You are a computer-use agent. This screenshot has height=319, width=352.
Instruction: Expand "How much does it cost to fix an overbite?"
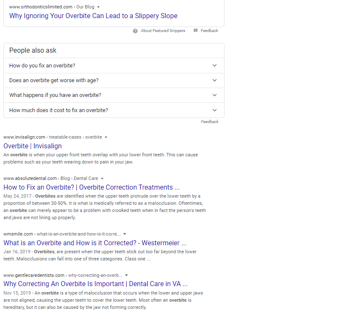(214, 110)
